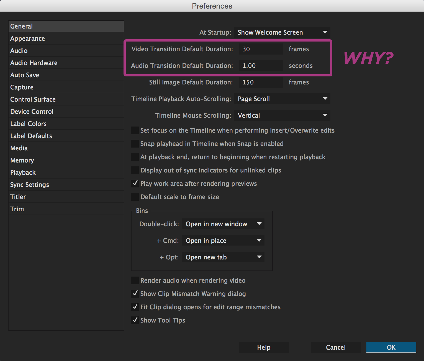Select General preferences category
This screenshot has width=424, height=361.
66,26
